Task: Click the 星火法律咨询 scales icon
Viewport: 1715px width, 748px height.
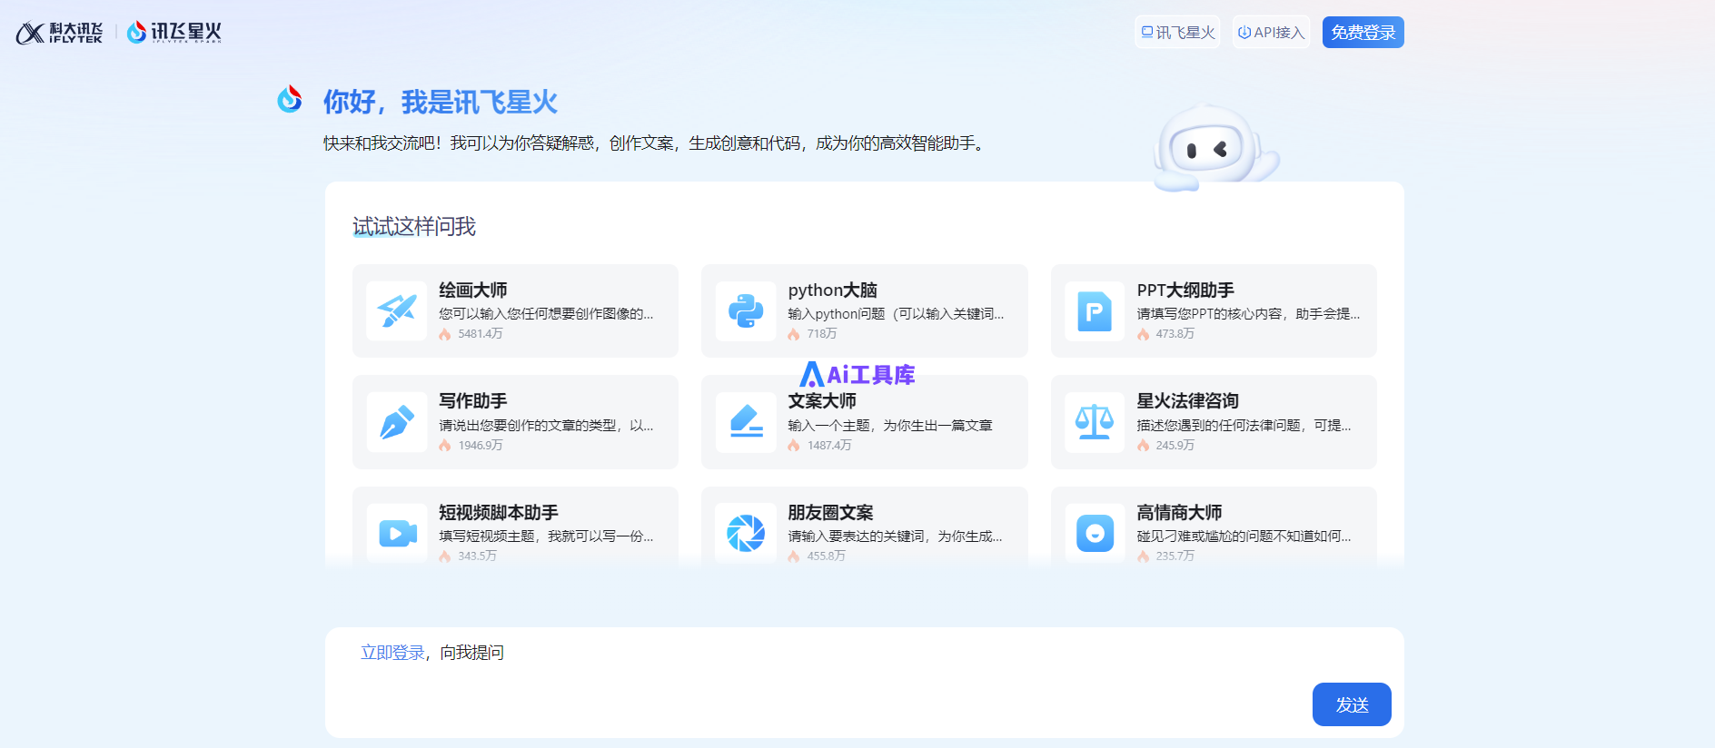Action: 1095,422
